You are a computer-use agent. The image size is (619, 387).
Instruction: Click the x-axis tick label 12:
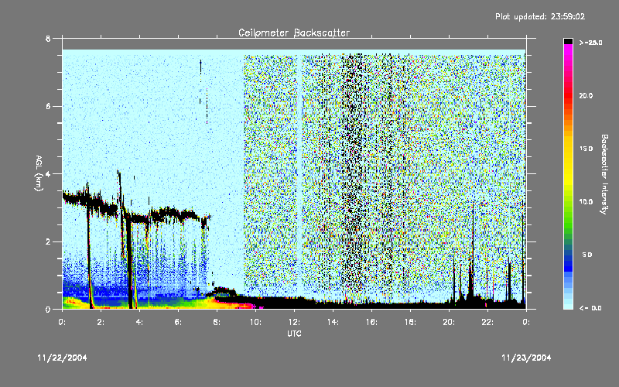[294, 322]
